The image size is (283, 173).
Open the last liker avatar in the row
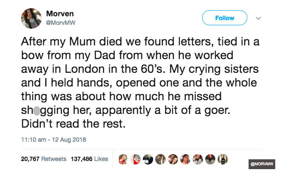point(222,159)
